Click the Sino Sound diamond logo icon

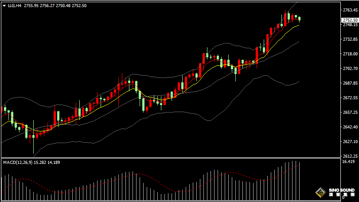coord(321,193)
